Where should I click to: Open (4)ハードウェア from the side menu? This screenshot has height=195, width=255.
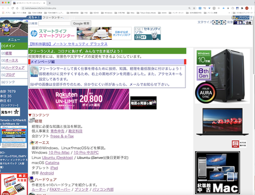point(14,67)
